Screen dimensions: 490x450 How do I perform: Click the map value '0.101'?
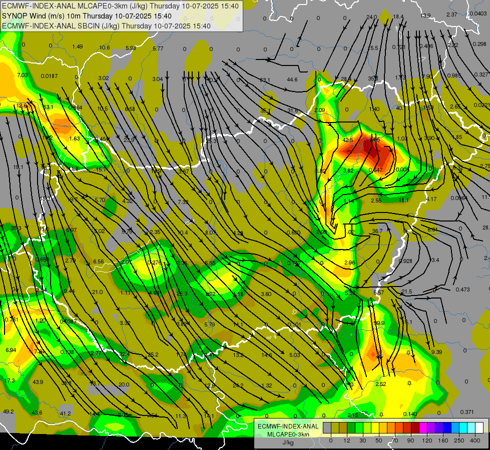tap(294, 324)
